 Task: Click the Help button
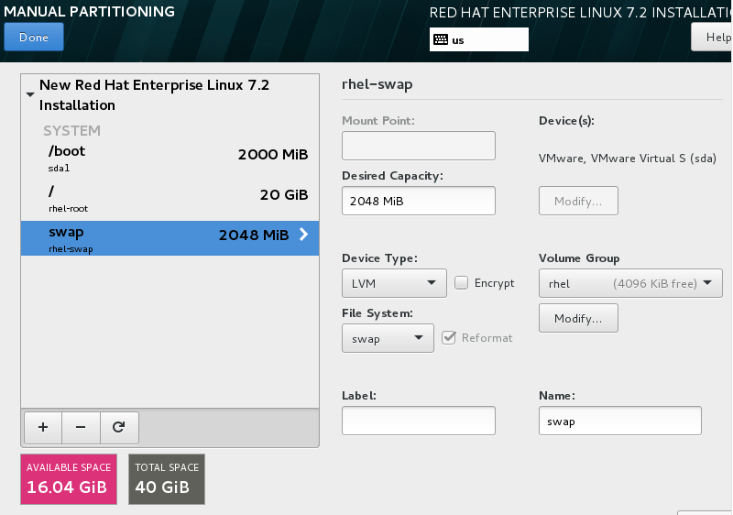pos(712,37)
